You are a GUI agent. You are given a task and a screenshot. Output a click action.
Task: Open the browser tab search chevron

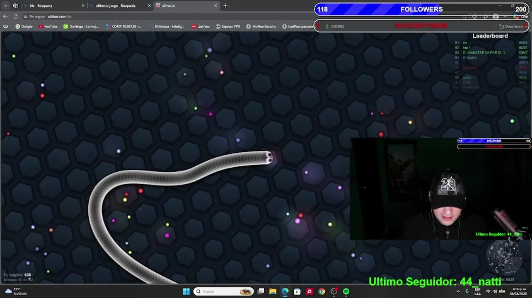(x=5, y=6)
